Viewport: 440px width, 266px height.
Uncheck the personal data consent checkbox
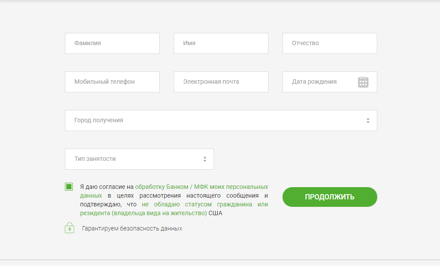[69, 187]
